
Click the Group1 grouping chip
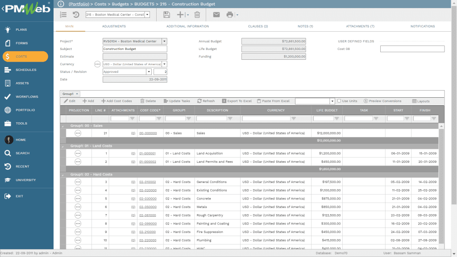(x=70, y=94)
